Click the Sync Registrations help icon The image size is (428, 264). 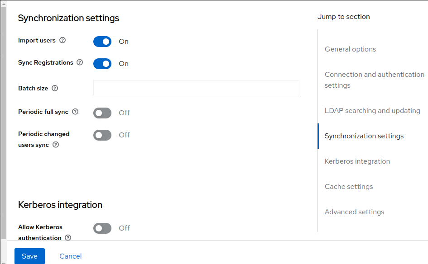click(x=80, y=62)
